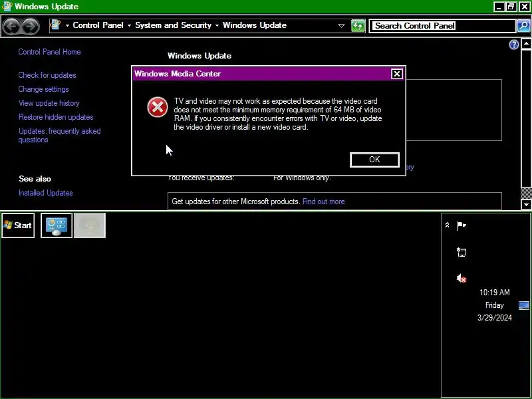The image size is (532, 399).
Task: Select System and Security in the breadcrumb
Action: (x=173, y=25)
